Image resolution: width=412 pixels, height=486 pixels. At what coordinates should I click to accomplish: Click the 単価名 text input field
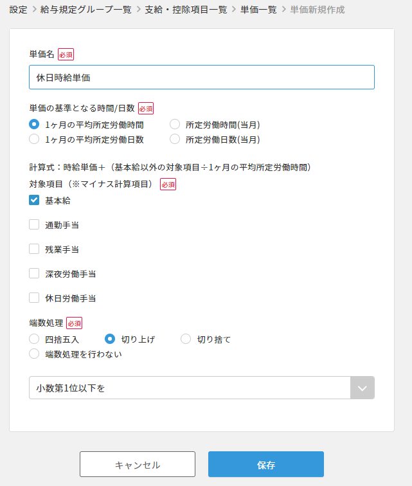201,77
